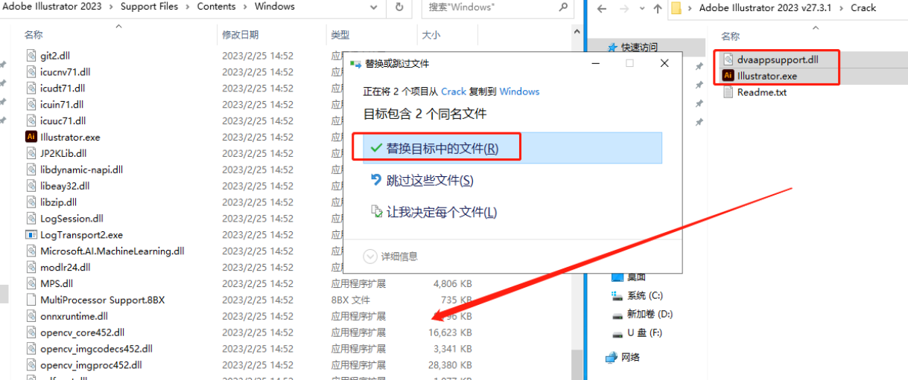
Task: Expand chevron after Contents breadcrumb
Action: tap(245, 7)
